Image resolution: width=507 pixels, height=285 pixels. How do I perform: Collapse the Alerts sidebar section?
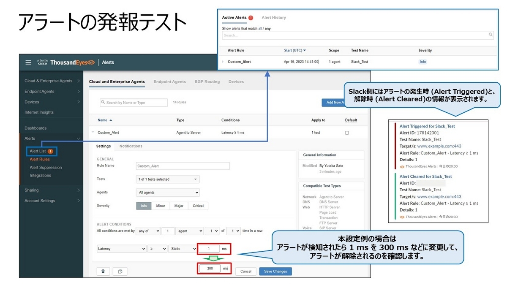(78, 138)
